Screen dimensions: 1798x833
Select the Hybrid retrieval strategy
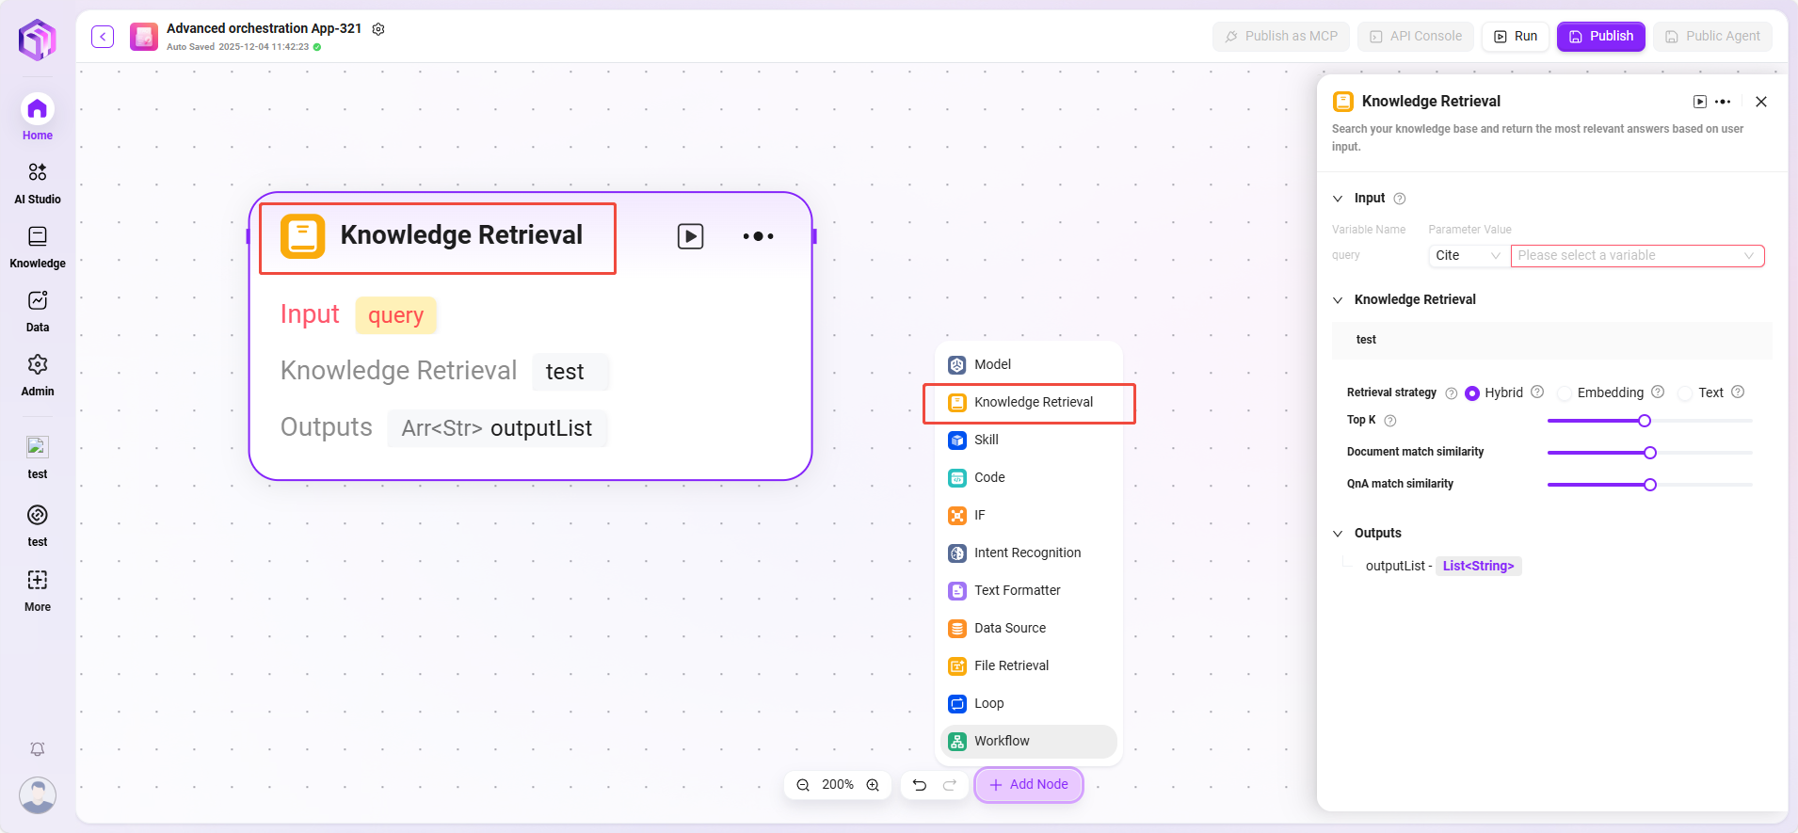click(x=1472, y=393)
